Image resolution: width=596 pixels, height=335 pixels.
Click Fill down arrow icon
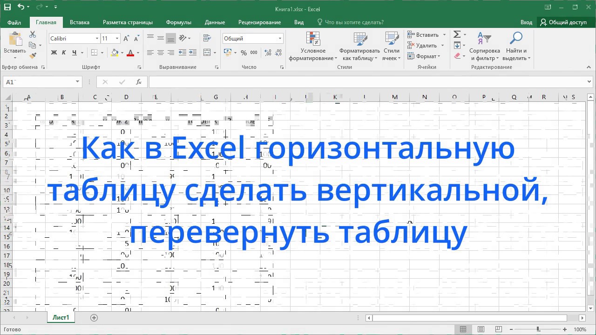[457, 45]
